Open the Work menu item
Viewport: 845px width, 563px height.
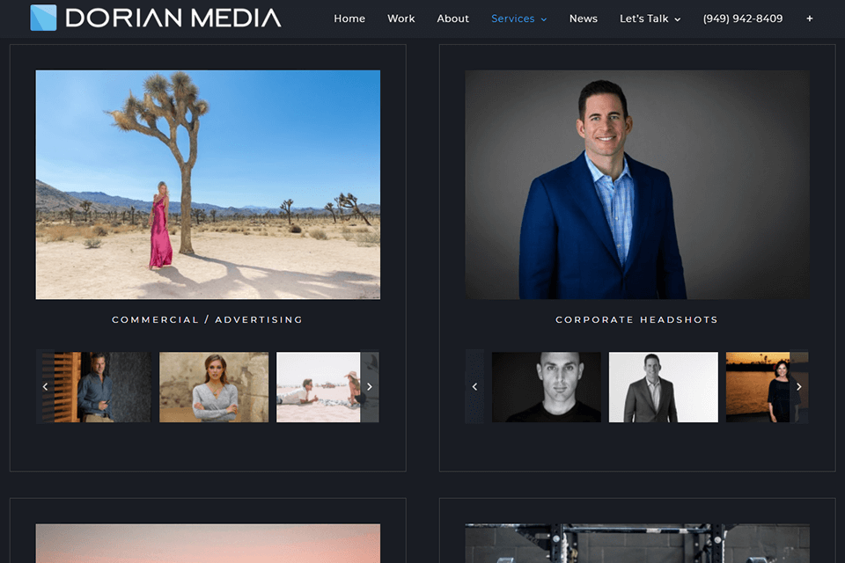pyautogui.click(x=401, y=18)
